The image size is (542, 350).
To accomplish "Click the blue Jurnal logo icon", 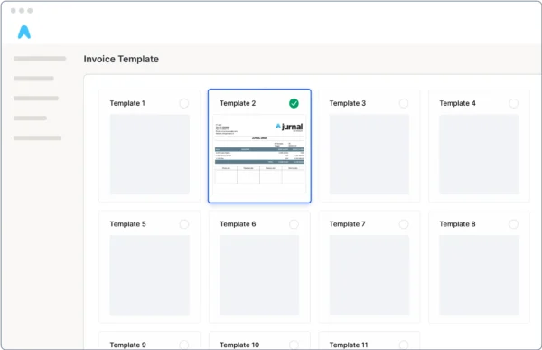I will [24, 32].
